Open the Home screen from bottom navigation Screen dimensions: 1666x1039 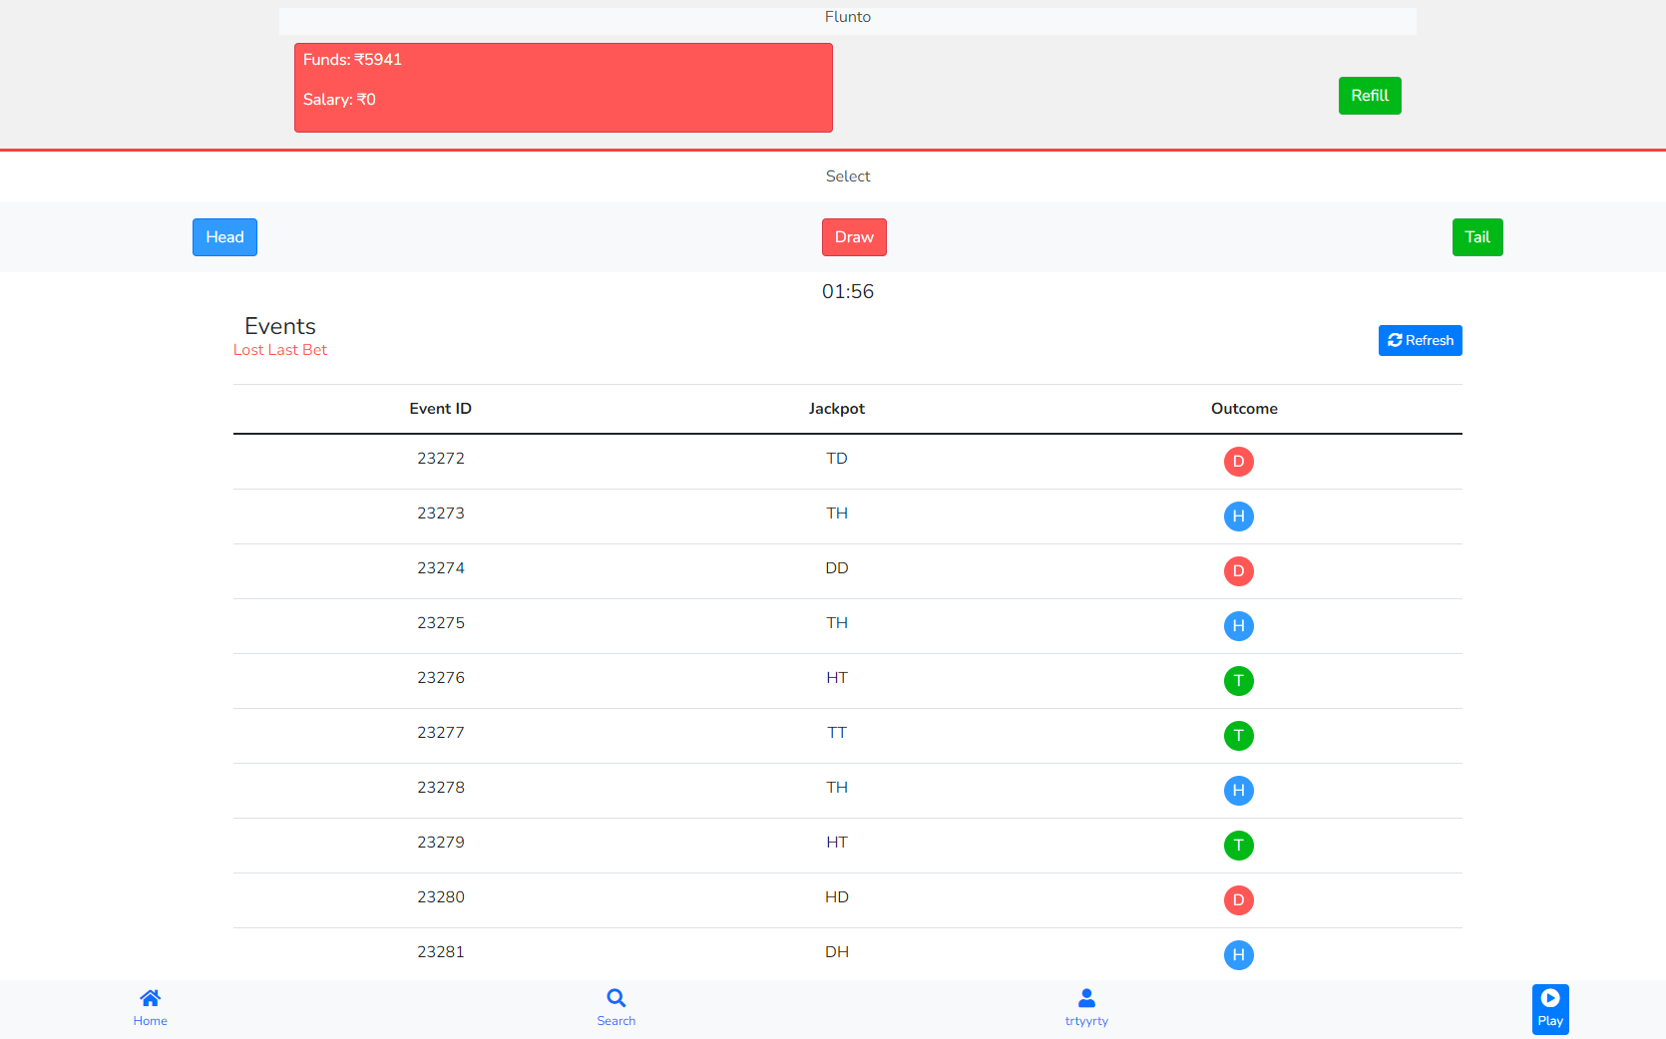(150, 1007)
